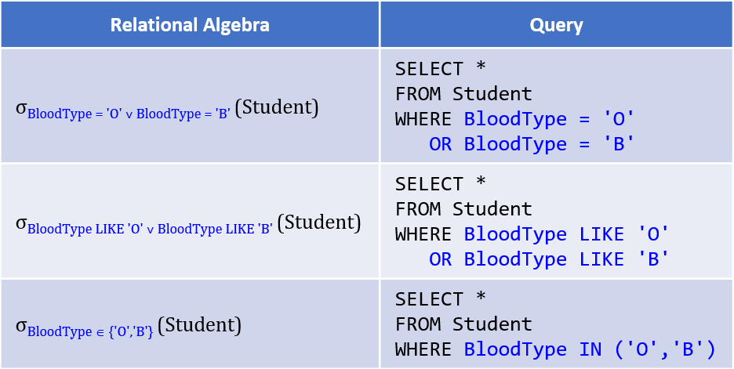Click OR BloodType LIKE 'B' line
The width and height of the screenshot is (734, 369).
[x=549, y=259]
